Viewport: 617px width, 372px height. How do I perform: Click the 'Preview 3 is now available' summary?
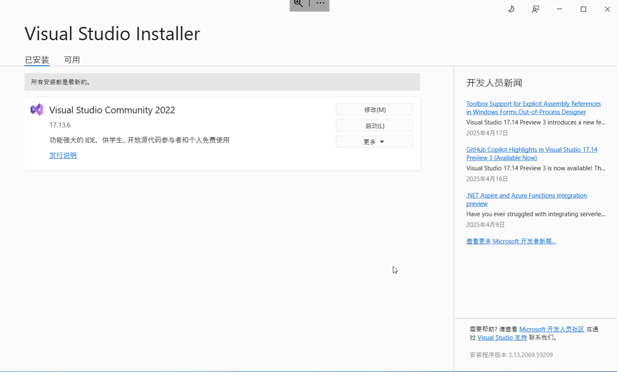click(536, 168)
